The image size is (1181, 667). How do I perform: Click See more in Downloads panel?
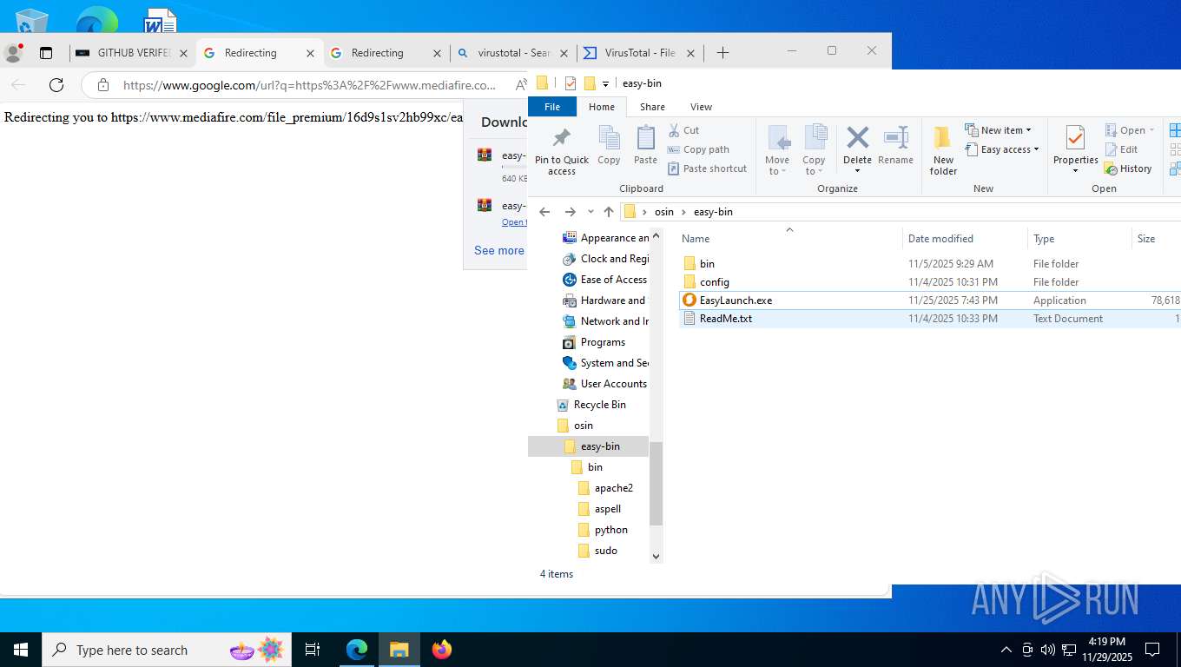[x=499, y=250]
